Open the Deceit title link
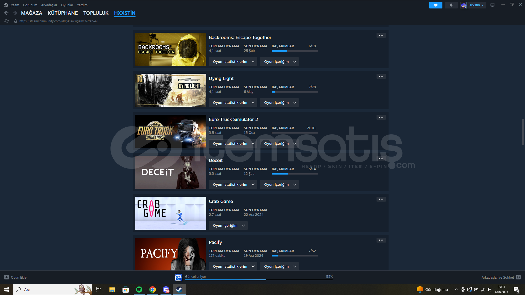The width and height of the screenshot is (525, 295). [x=216, y=160]
